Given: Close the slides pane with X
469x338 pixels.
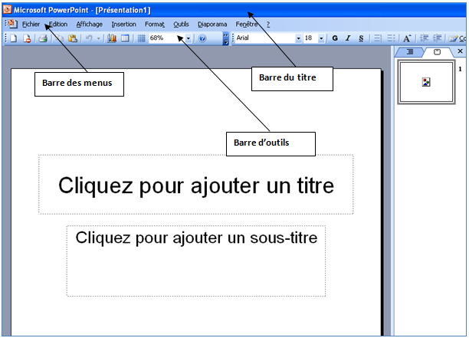Looking at the screenshot, I should click(x=460, y=51).
